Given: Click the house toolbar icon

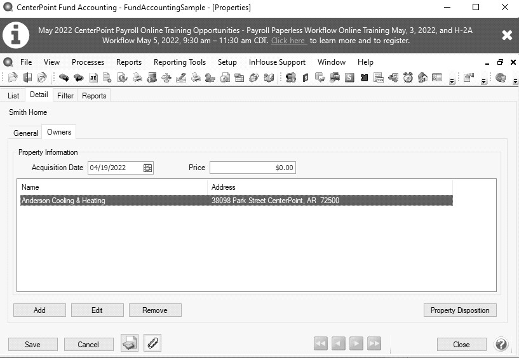Looking at the screenshot, I should (422, 77).
